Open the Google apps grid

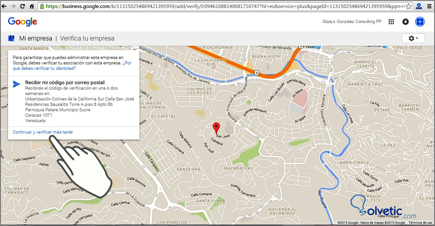pos(391,22)
